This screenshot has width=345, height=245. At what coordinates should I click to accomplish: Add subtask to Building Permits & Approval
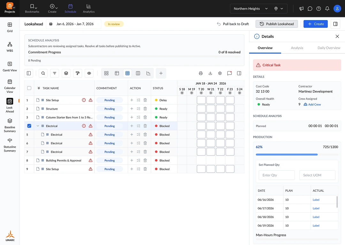132,160
